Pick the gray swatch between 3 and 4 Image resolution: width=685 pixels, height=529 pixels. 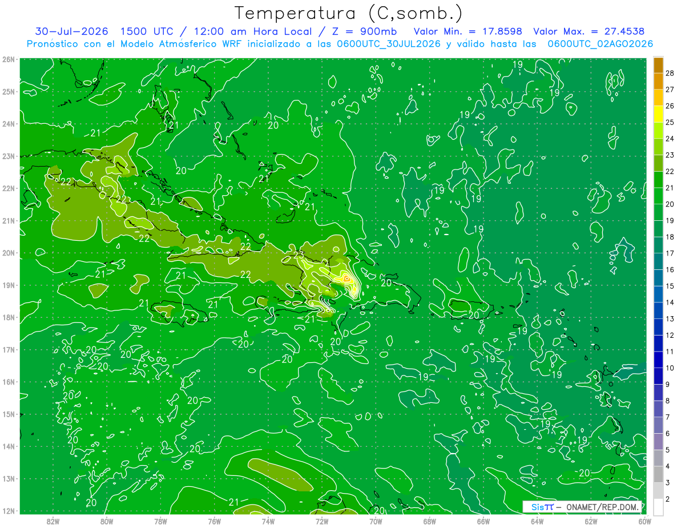click(658, 474)
